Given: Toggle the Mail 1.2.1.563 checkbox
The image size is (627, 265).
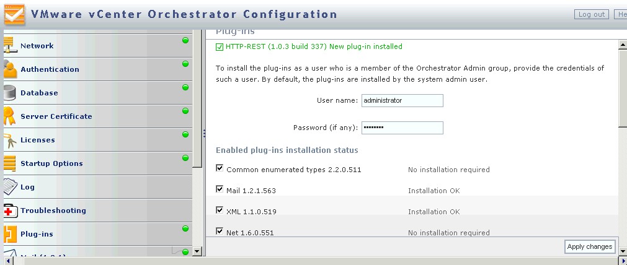Looking at the screenshot, I should point(220,189).
